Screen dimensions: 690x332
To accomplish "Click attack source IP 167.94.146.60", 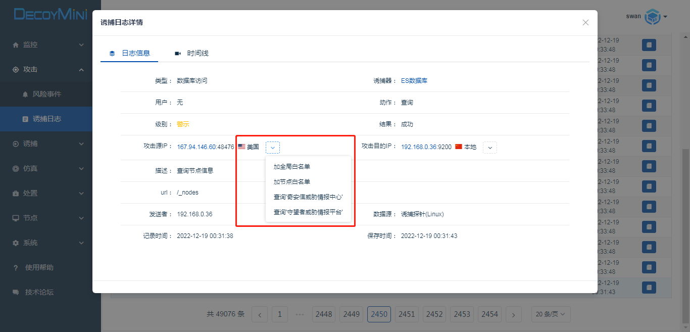I will point(197,147).
